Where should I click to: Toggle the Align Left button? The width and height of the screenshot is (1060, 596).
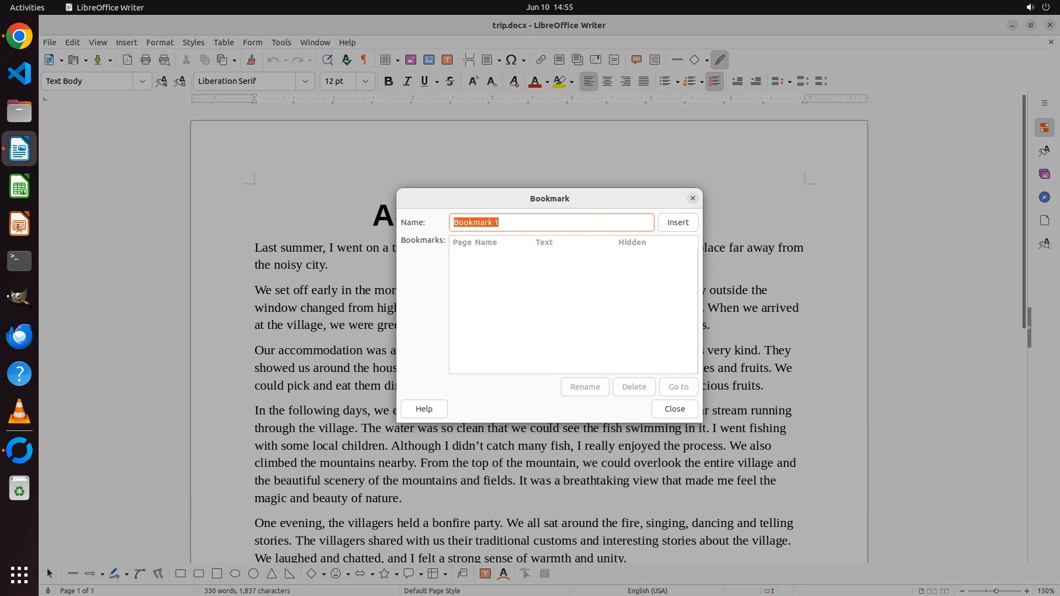click(589, 81)
